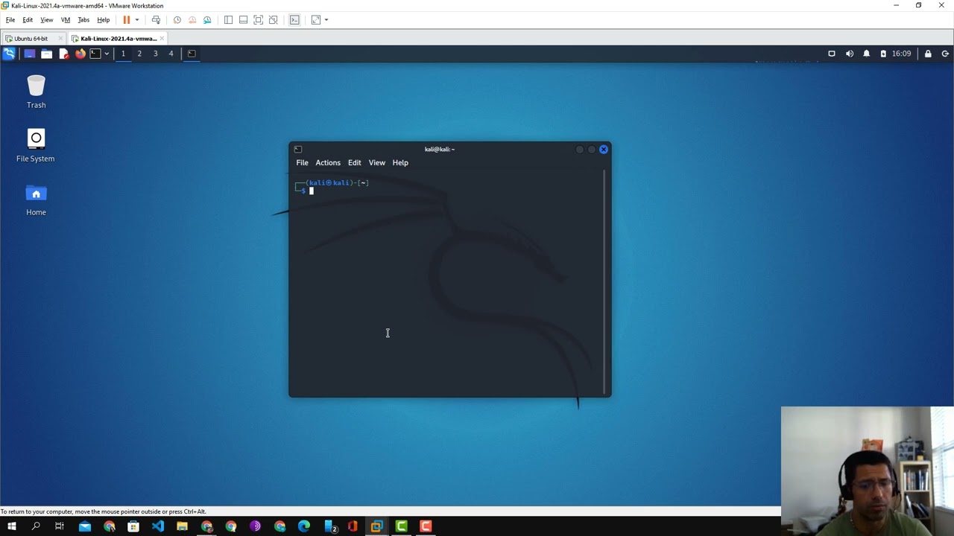Screen dimensions: 954x536
Task: Open the Home folder desktop icon
Action: click(36, 199)
